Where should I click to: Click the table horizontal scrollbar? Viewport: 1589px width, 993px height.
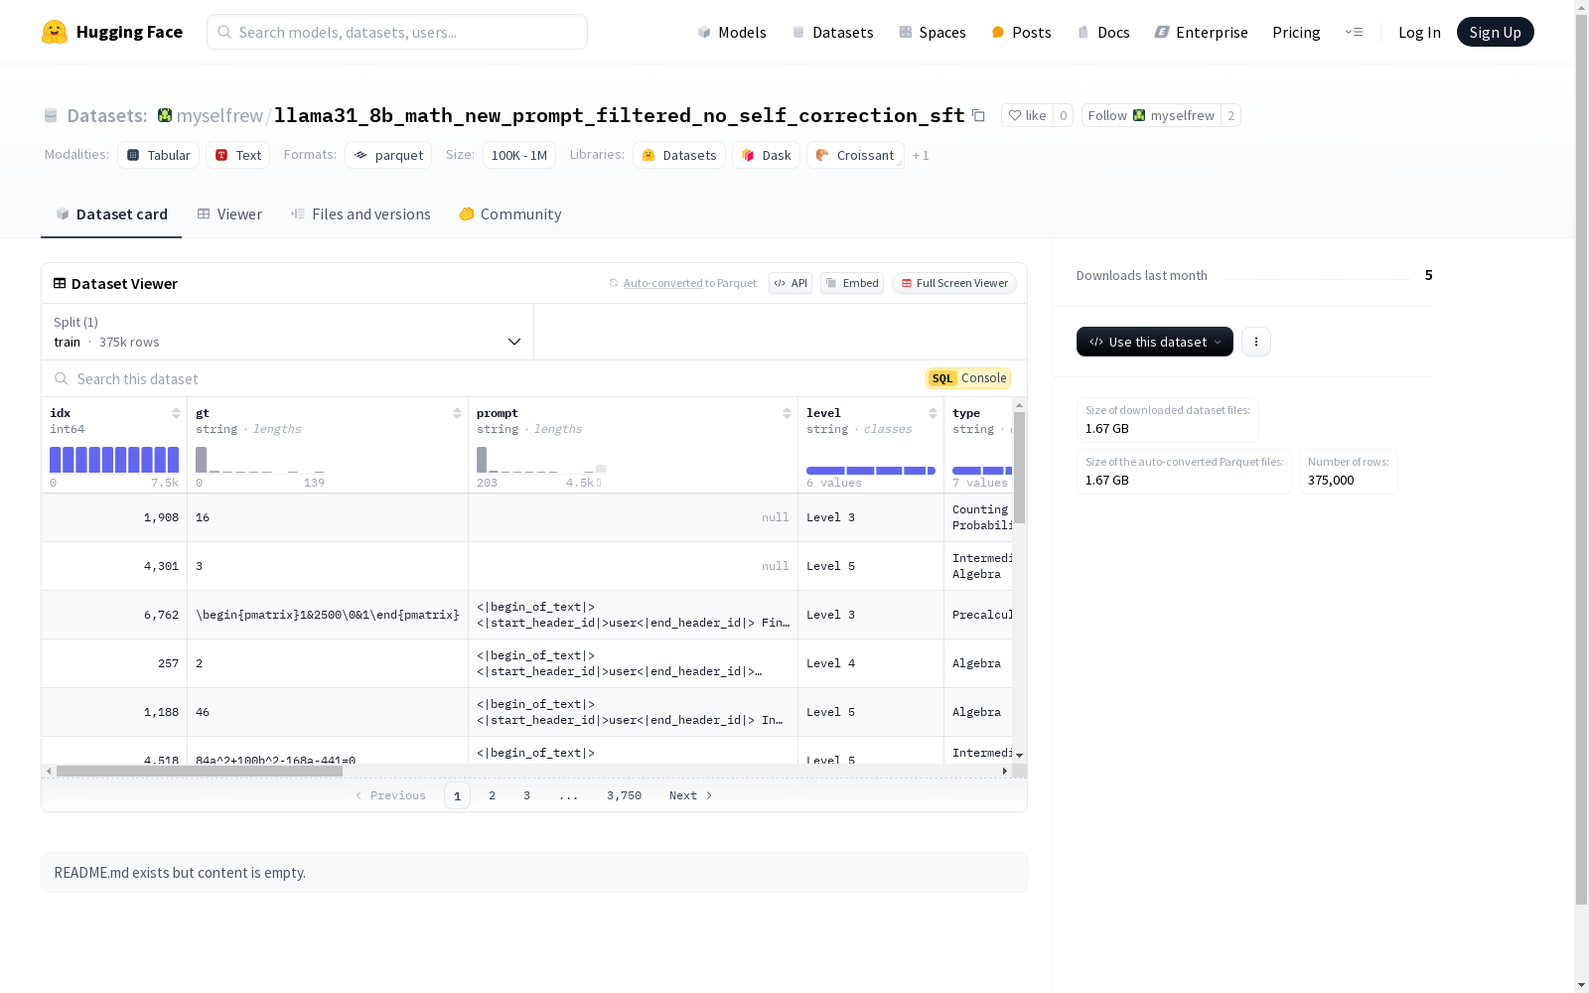pos(200,771)
